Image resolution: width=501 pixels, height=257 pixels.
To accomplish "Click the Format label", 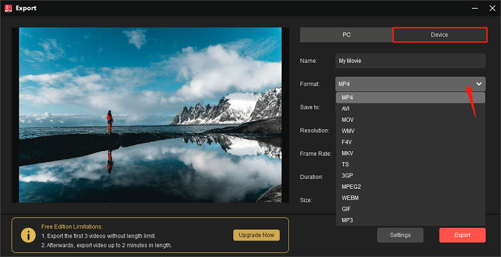I will [309, 84].
